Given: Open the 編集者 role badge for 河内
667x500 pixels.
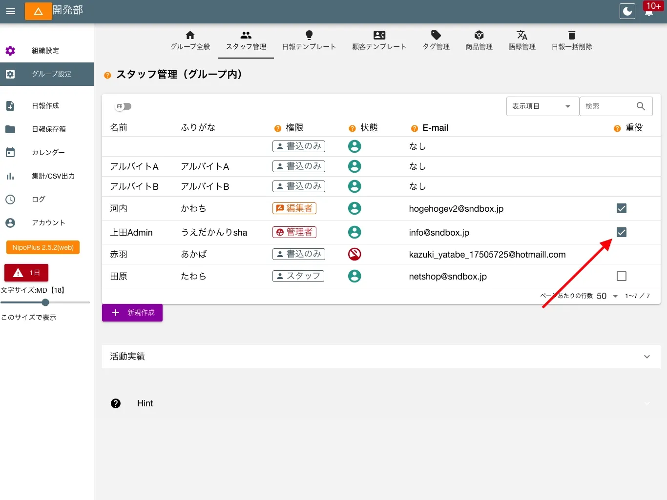Looking at the screenshot, I should 294,208.
